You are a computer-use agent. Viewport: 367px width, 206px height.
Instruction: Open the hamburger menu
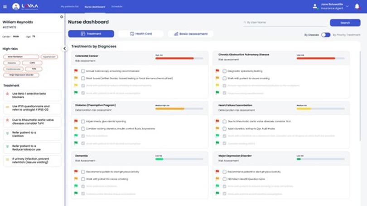5,7
